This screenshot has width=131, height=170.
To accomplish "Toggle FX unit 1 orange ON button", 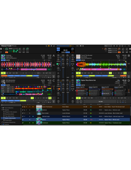I will pos(7,52).
